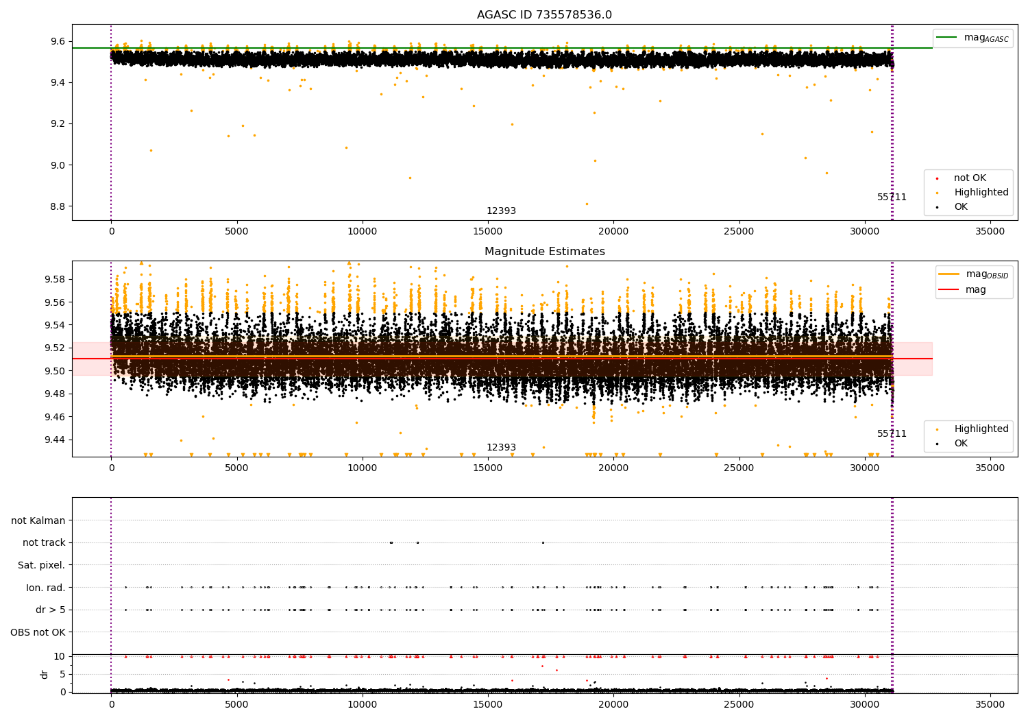Click the 9.6 y-axis tick in top plot
The width and height of the screenshot is (1028, 720).
(x=58, y=42)
